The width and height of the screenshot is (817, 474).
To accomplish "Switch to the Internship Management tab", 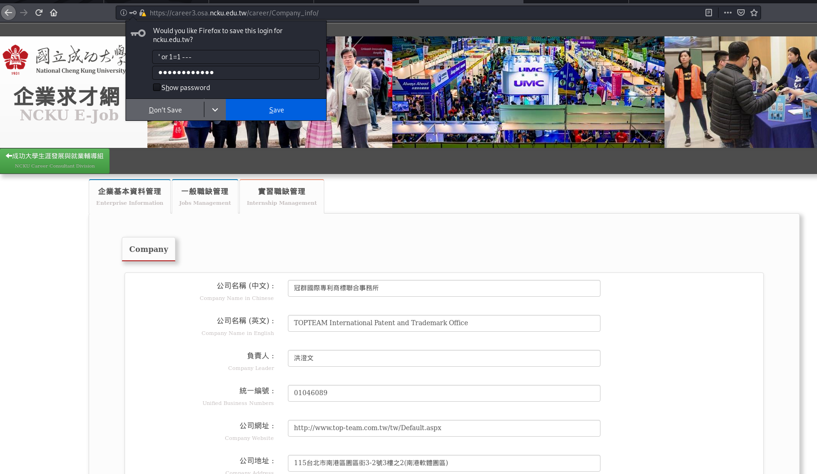I will click(x=282, y=196).
